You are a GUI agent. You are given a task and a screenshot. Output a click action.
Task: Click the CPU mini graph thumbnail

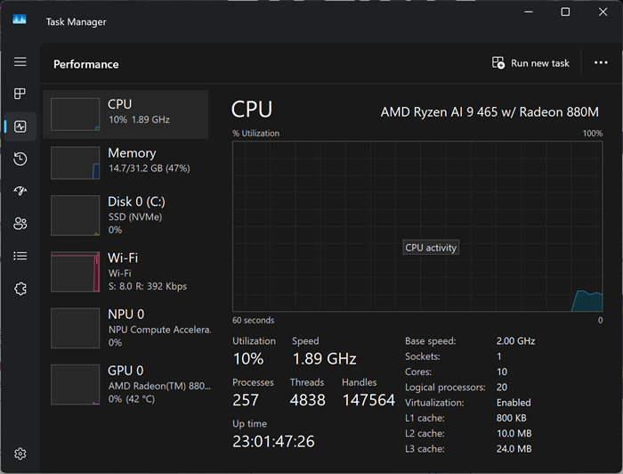coord(75,114)
